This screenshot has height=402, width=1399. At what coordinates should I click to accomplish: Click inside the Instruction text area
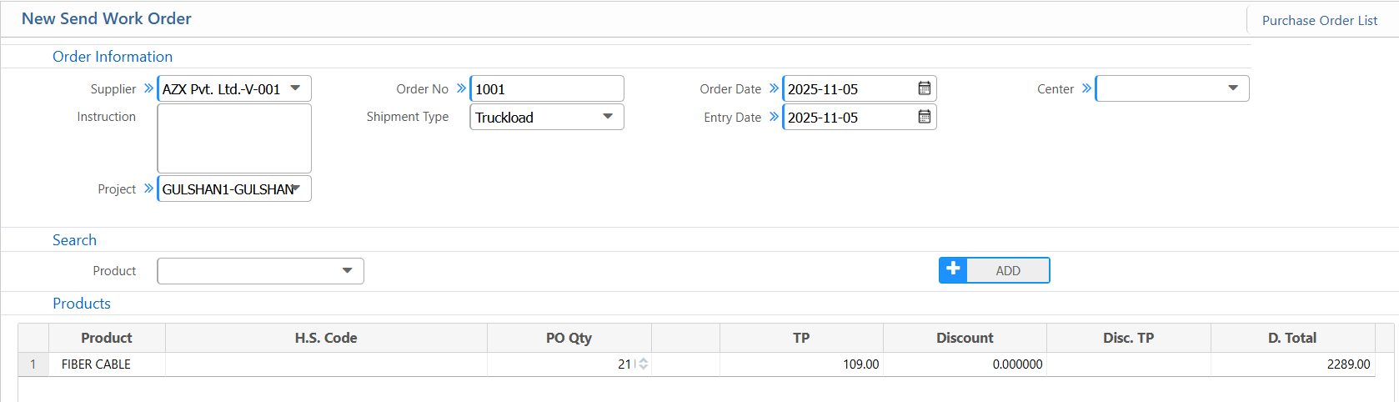[234, 138]
